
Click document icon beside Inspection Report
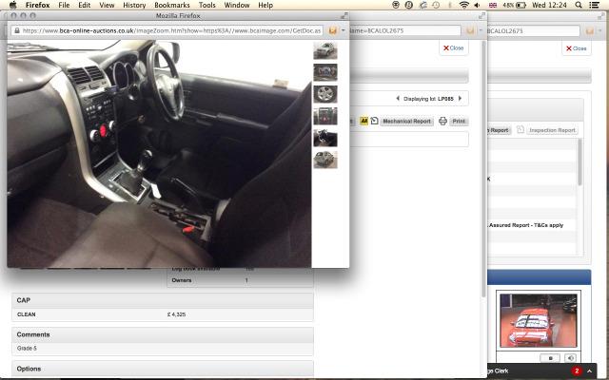521,130
